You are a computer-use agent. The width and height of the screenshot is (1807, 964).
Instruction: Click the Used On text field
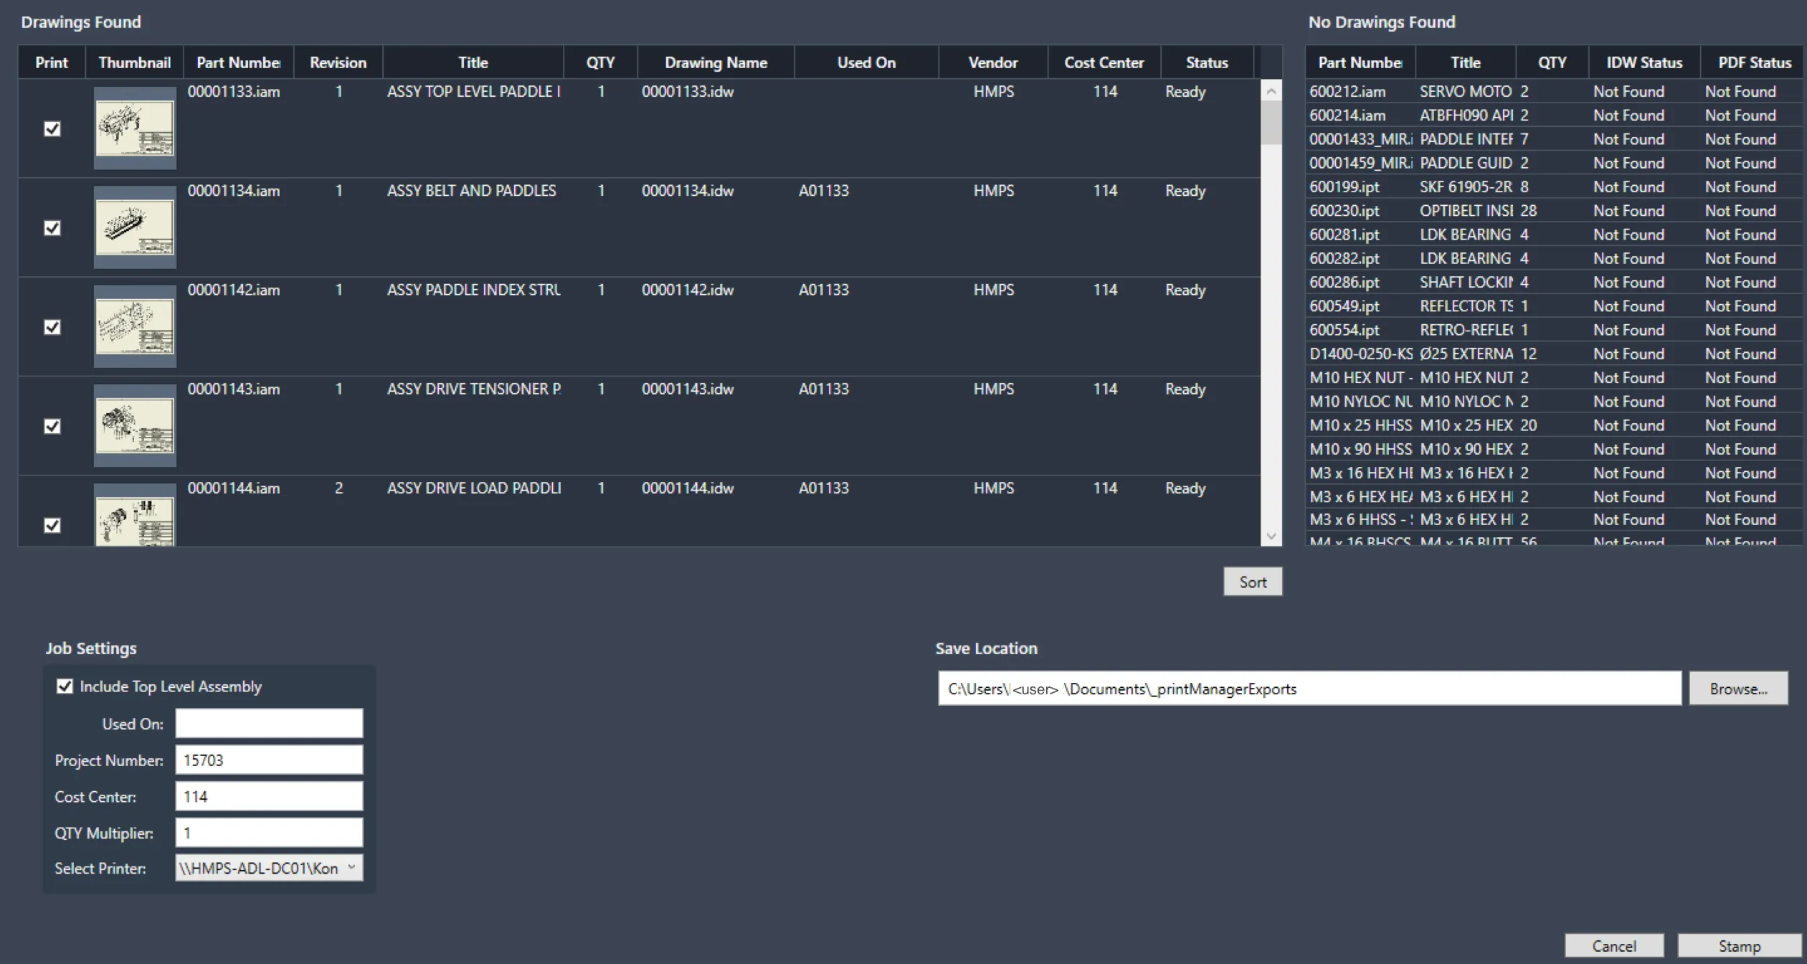coord(269,723)
